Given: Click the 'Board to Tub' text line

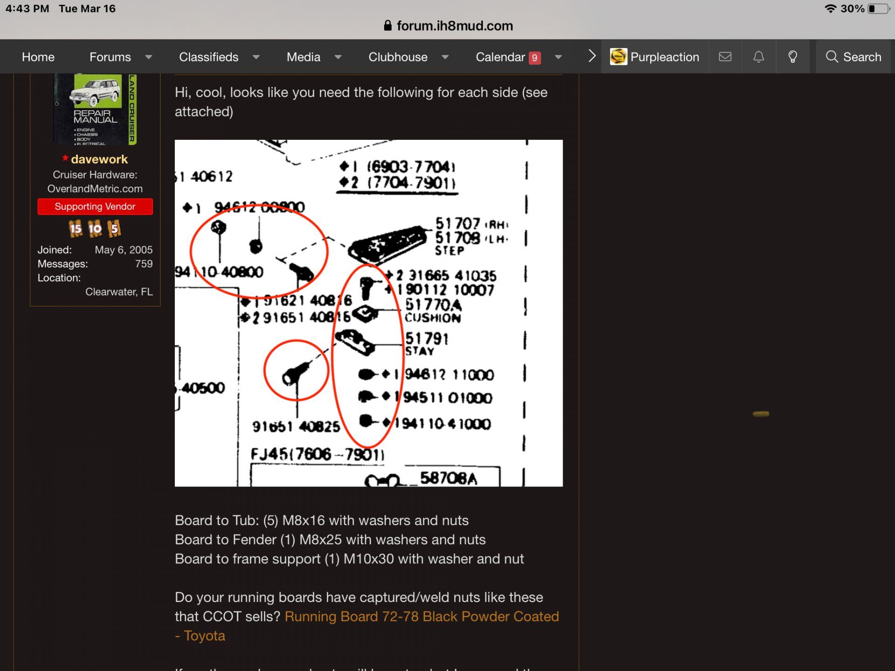Looking at the screenshot, I should click(322, 520).
